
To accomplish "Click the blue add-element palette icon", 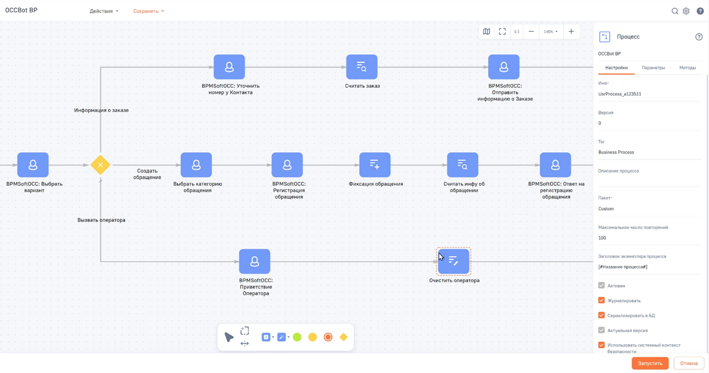I will point(266,337).
